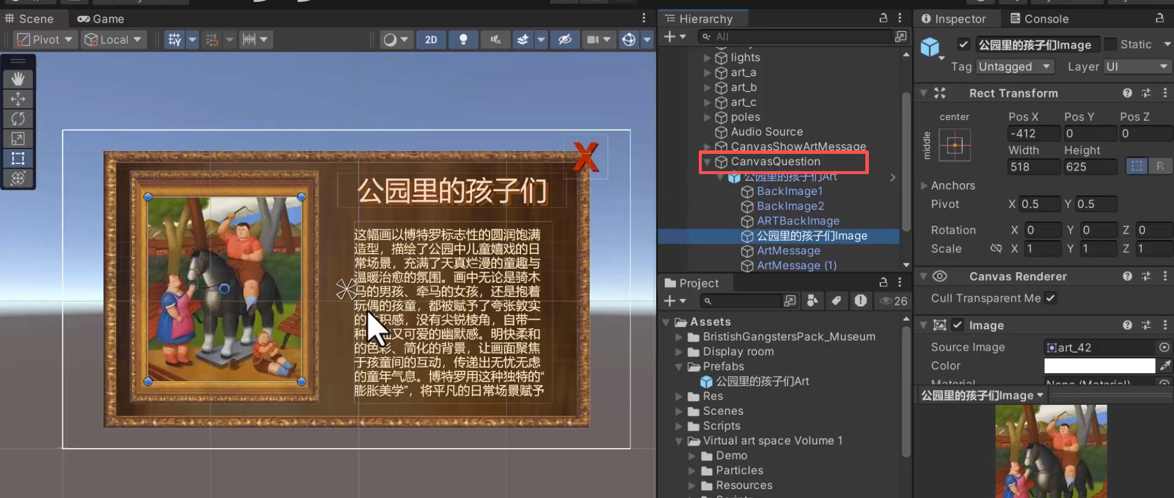This screenshot has width=1174, height=498.
Task: Toggle scene effects icon
Action: (523, 40)
